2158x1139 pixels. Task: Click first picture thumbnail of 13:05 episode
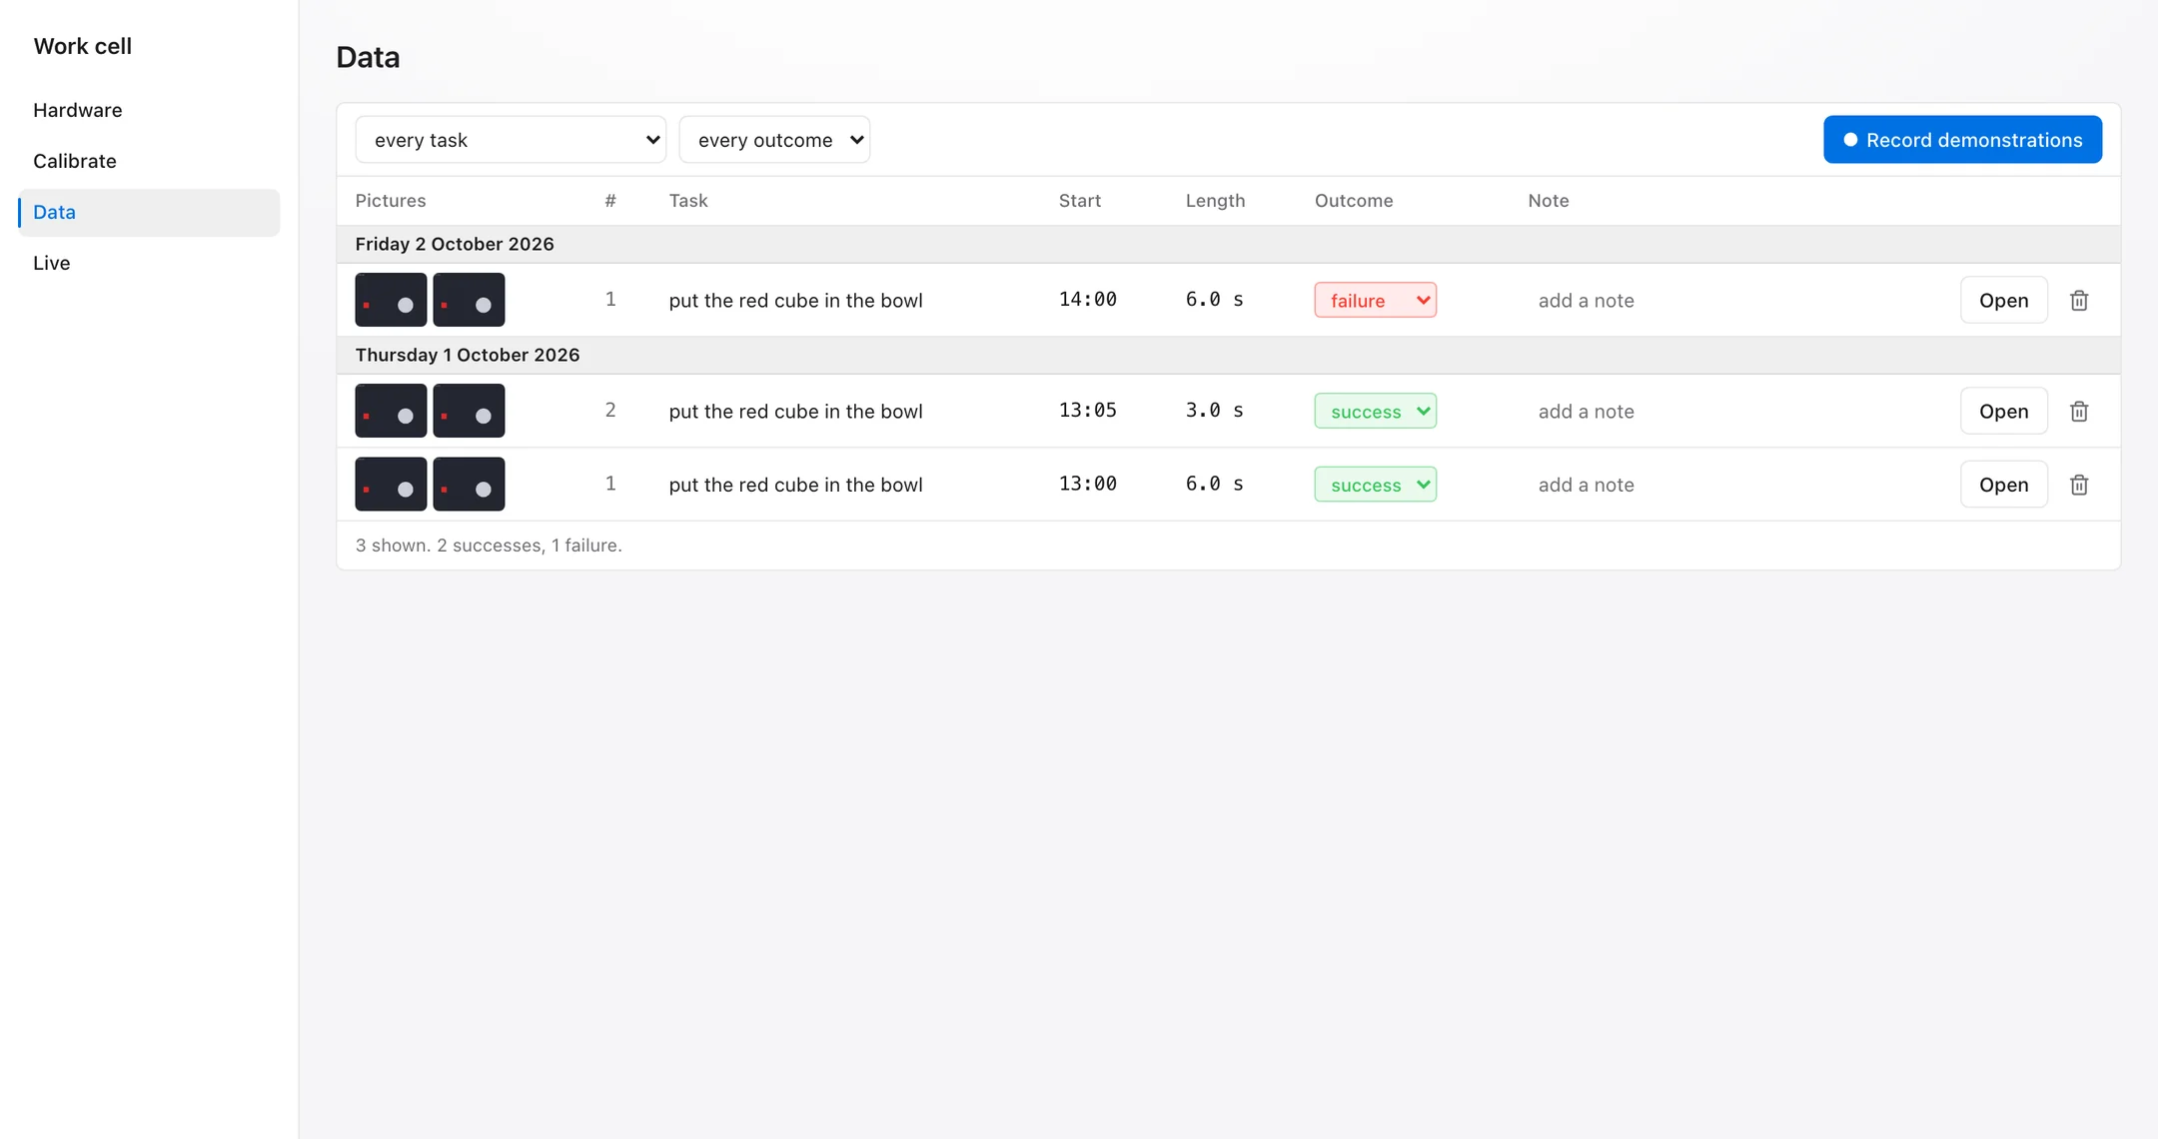pyautogui.click(x=391, y=411)
